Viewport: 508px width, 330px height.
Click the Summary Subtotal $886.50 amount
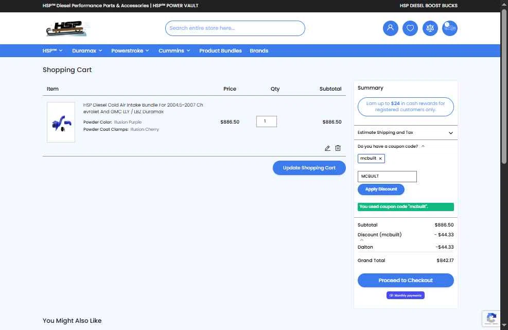[x=444, y=224]
